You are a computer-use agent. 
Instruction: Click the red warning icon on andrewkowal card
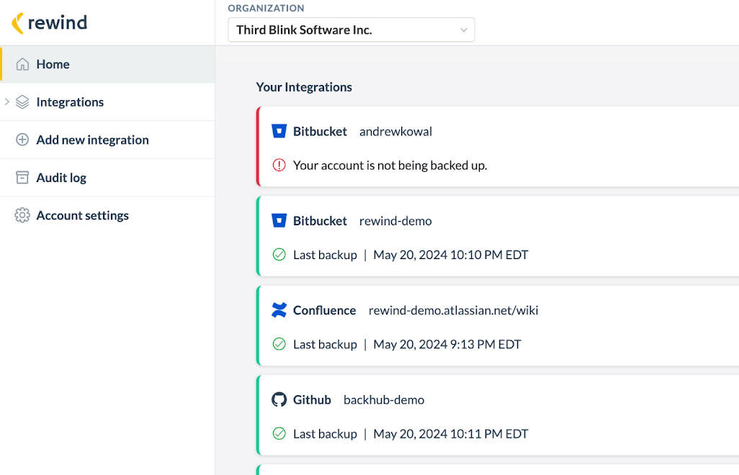(279, 166)
